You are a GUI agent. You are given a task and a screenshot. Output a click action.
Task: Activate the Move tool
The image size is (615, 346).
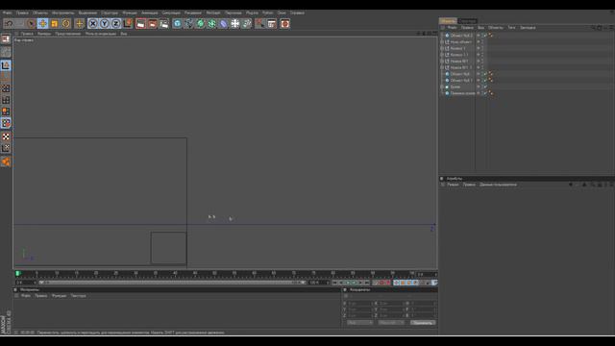[42, 23]
